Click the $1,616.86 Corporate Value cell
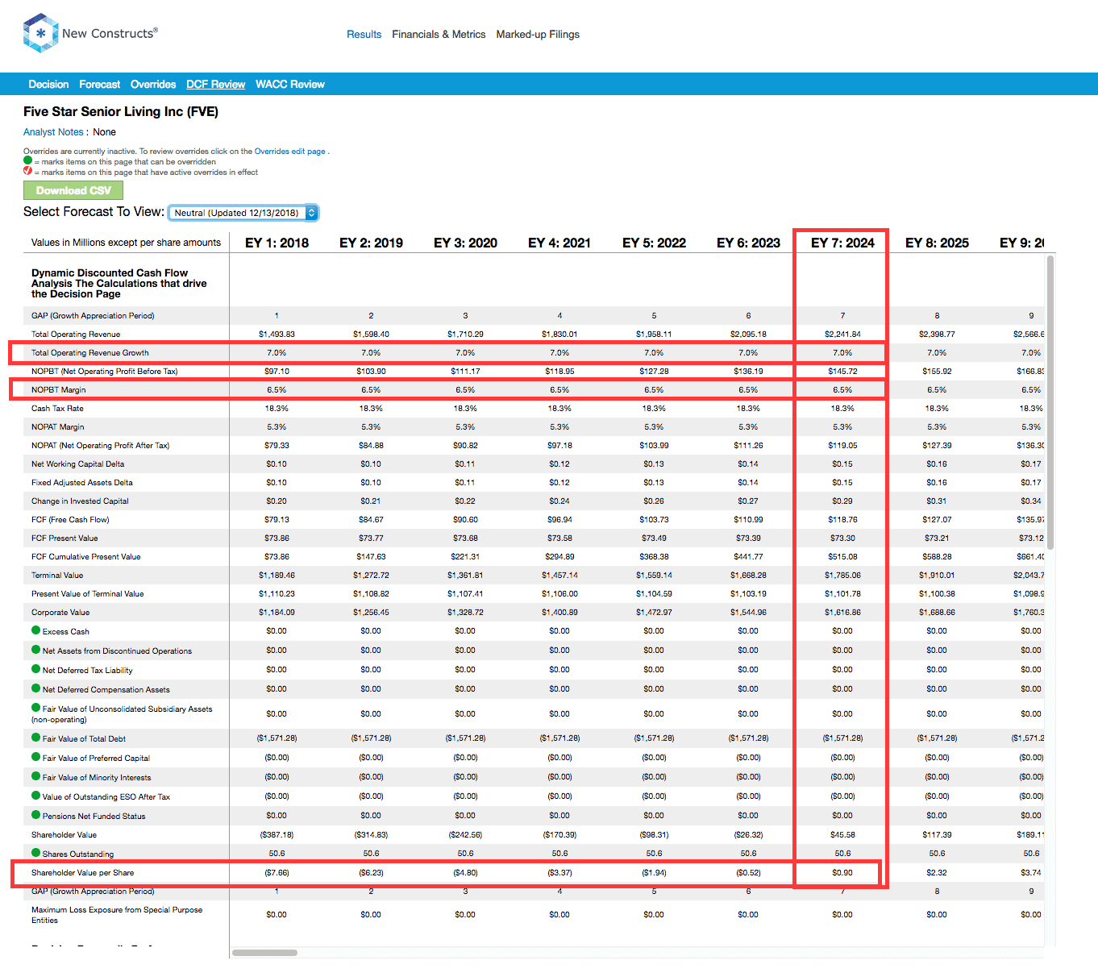The image size is (1098, 977). (842, 612)
